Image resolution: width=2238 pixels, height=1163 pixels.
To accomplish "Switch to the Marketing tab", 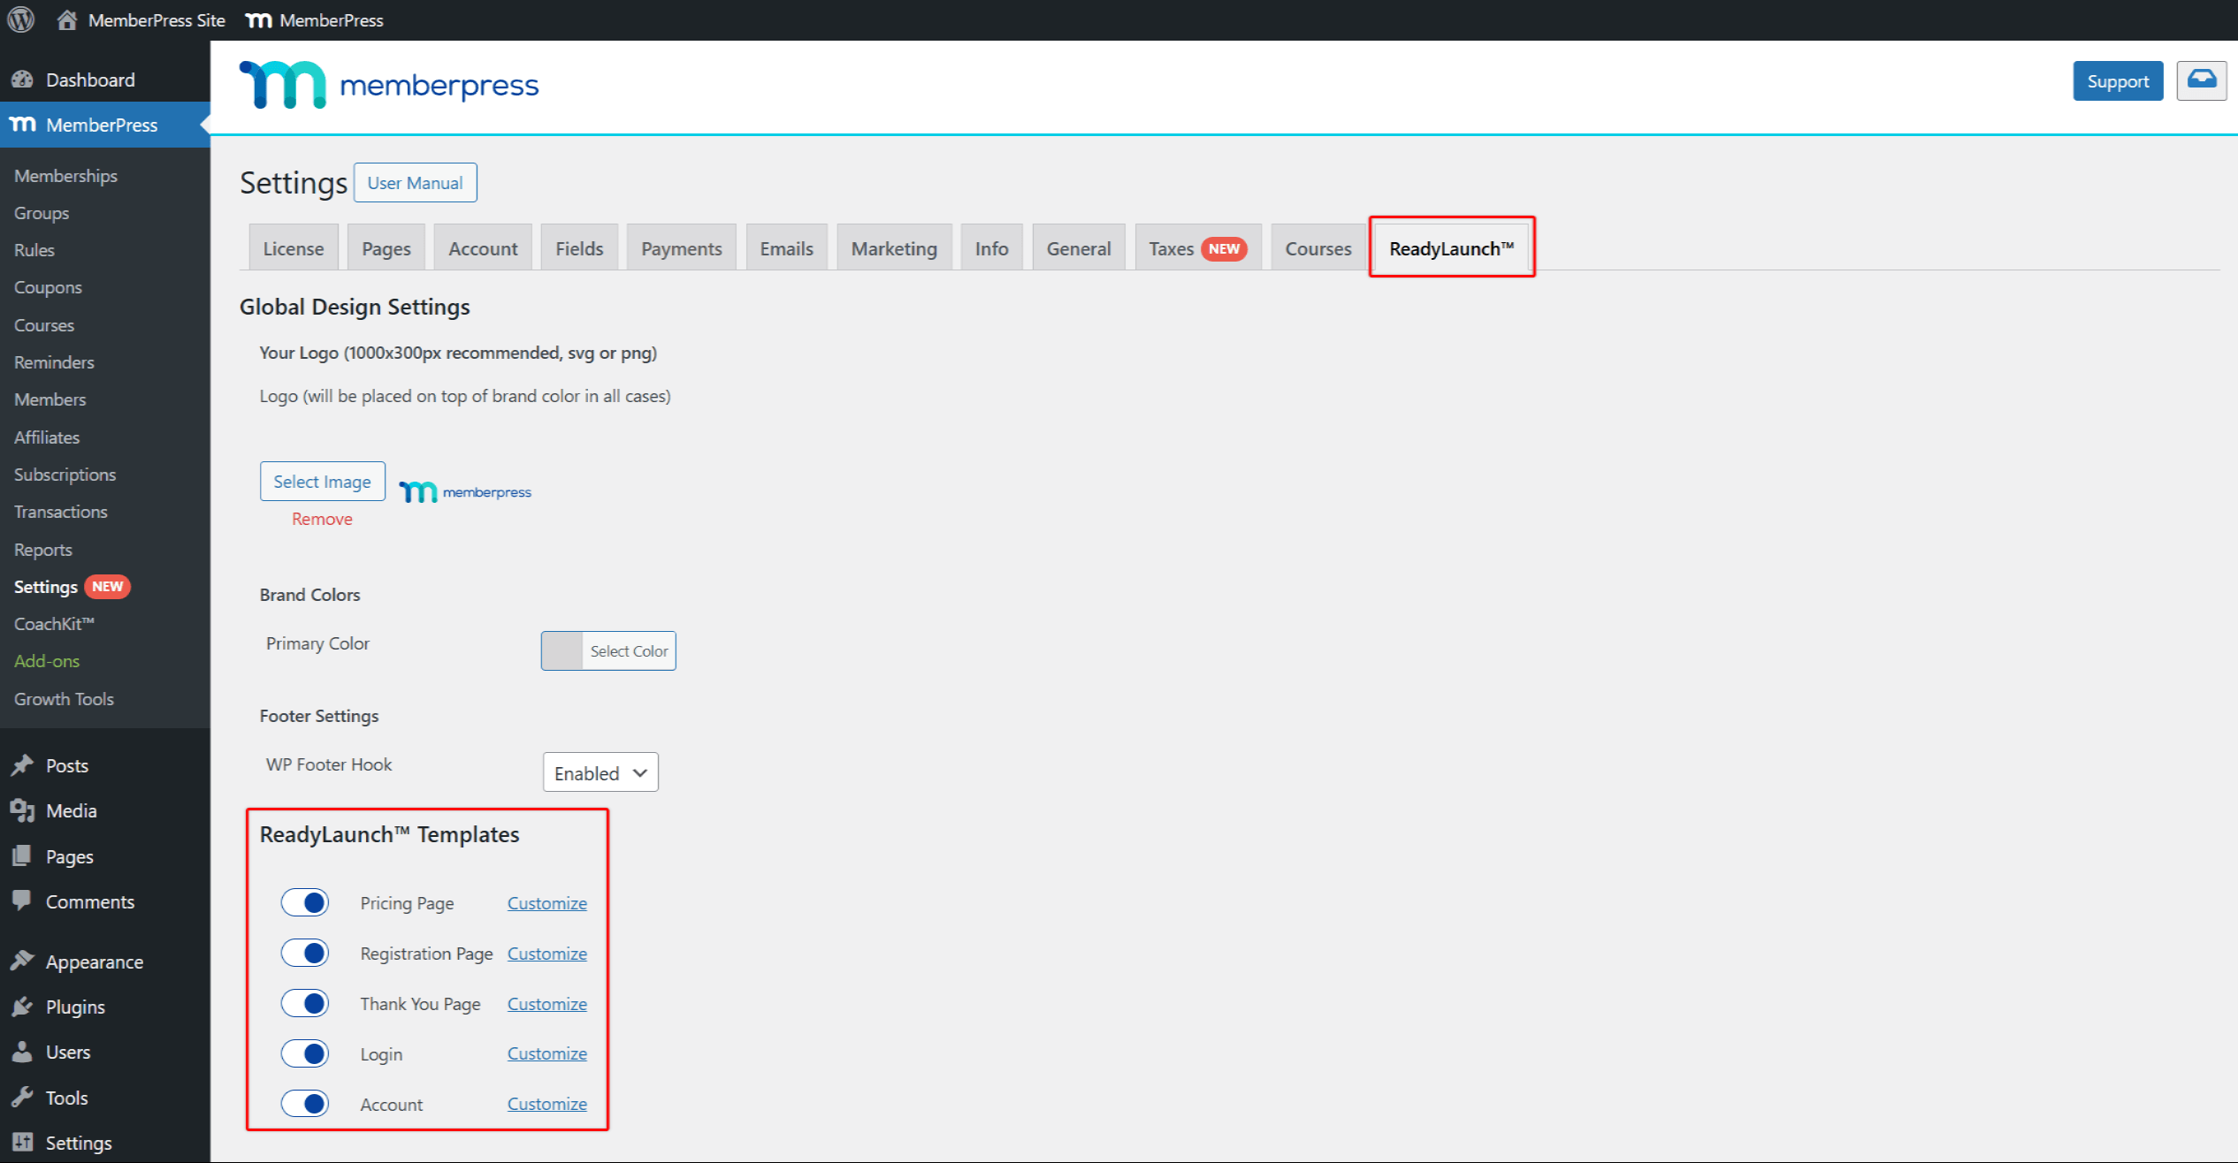I will pos(894,248).
